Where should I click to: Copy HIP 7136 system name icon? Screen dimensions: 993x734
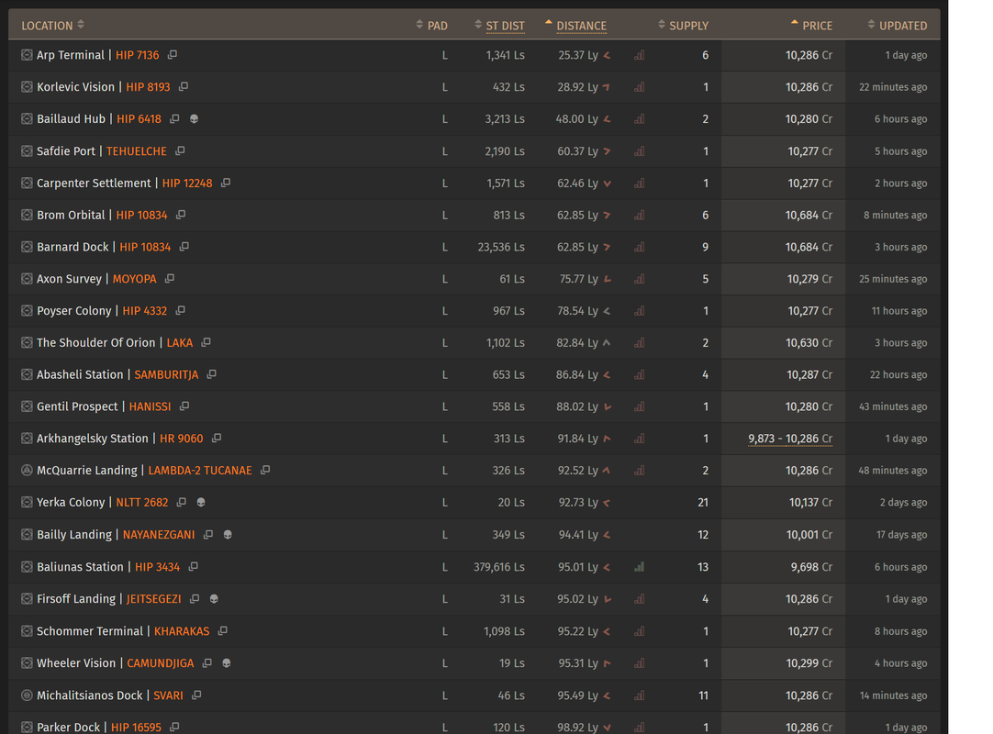(x=173, y=55)
